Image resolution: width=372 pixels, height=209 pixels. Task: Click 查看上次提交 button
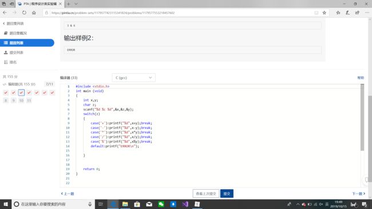tap(206, 194)
